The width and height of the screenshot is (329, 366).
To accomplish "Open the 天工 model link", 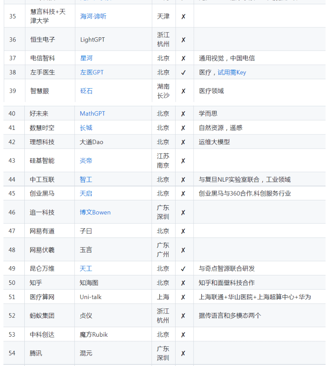I will click(x=86, y=269).
